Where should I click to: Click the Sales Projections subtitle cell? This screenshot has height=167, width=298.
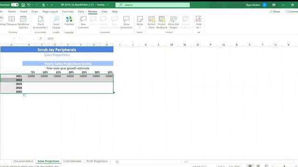click(57, 55)
